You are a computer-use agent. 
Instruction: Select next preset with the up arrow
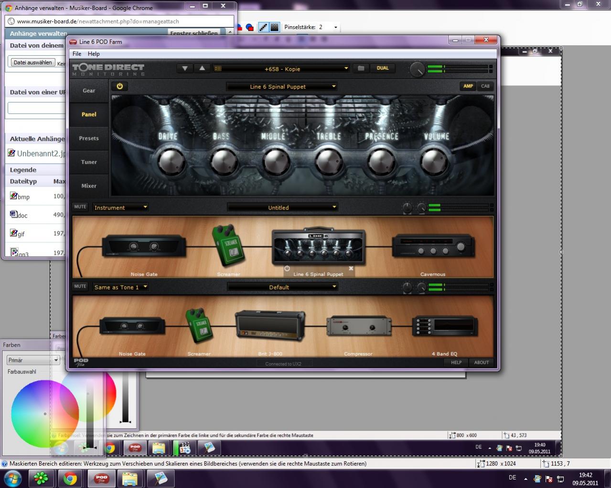coord(202,69)
